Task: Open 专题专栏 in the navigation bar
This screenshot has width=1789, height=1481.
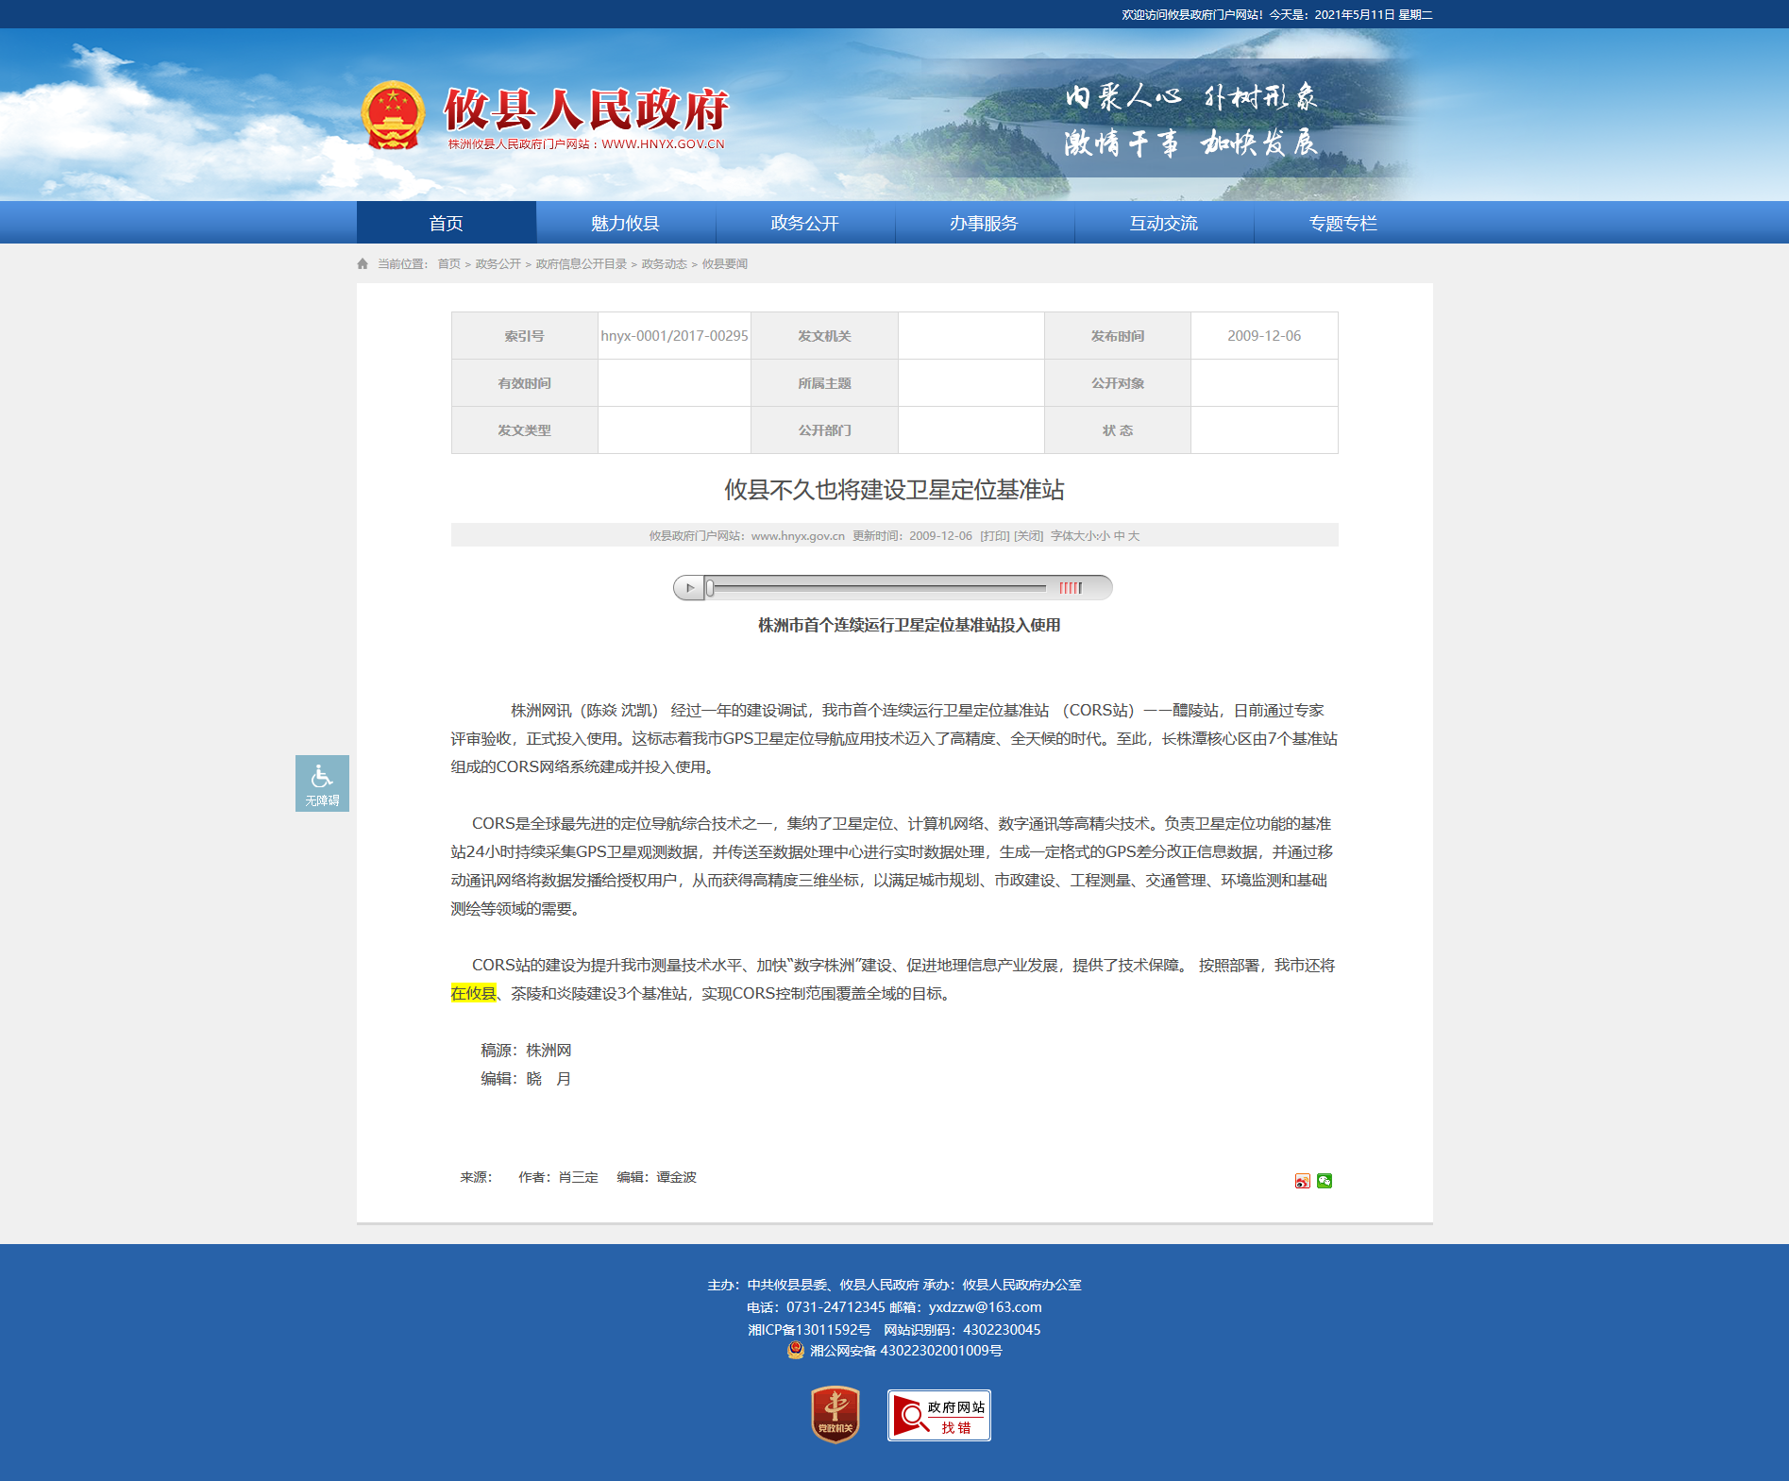Action: pos(1342,224)
